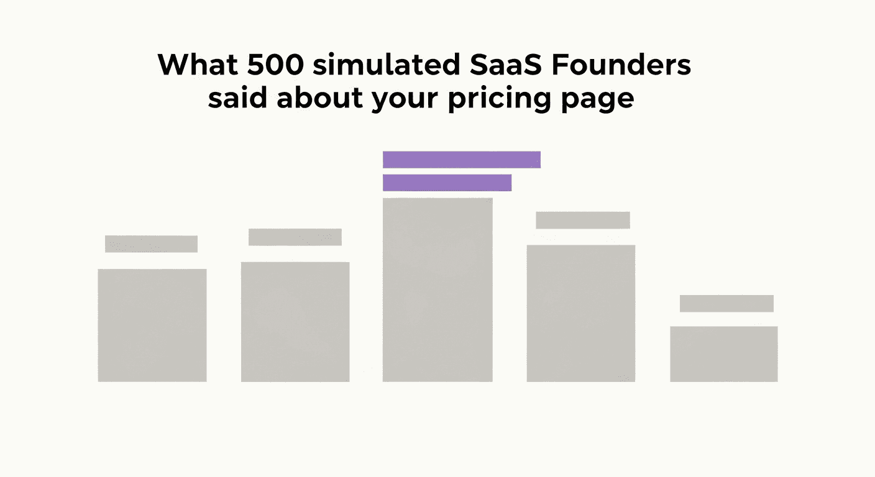Click the longer upper purple bar
The height and width of the screenshot is (477, 875).
(x=462, y=160)
